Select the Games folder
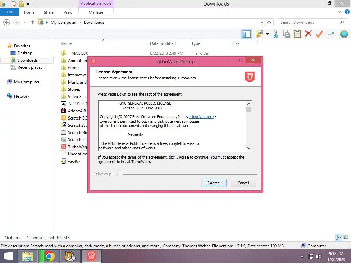Viewport: 351px width, 263px height. [x=74, y=68]
